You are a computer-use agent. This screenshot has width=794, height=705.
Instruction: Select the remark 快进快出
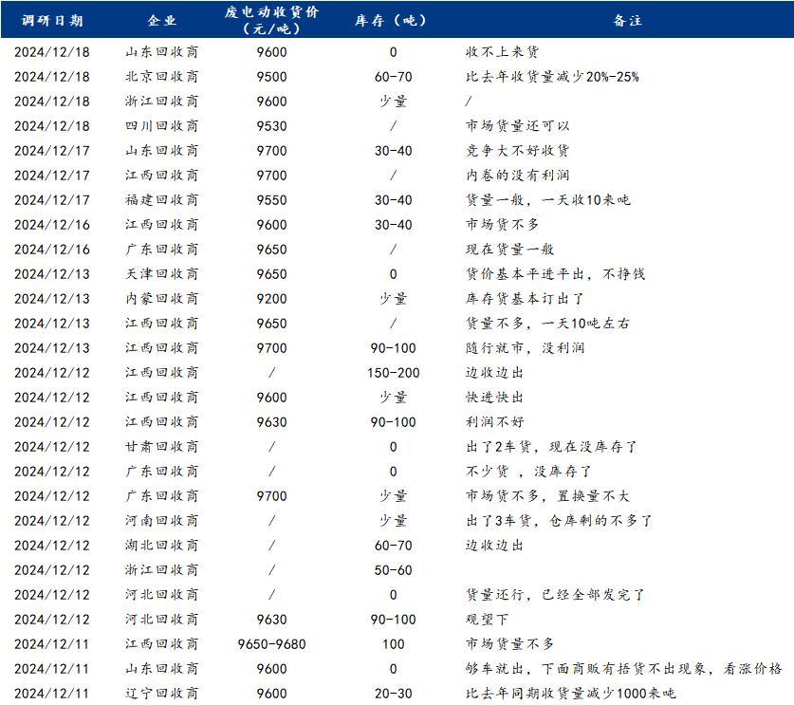[494, 397]
